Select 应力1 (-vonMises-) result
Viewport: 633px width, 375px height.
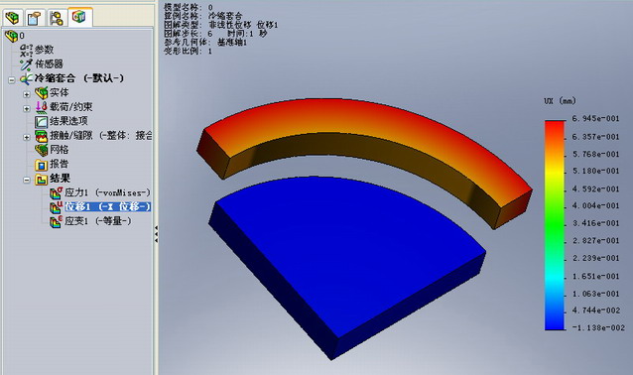tap(107, 192)
